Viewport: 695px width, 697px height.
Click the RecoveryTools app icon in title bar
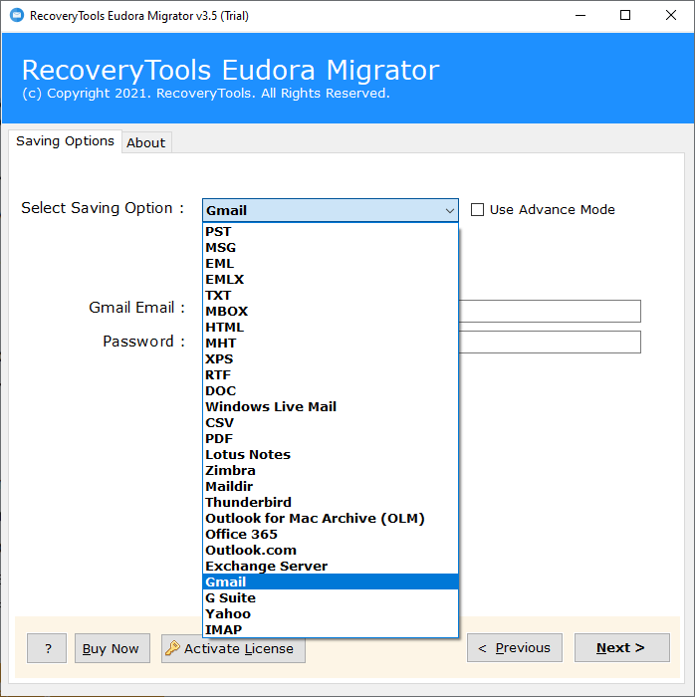17,16
